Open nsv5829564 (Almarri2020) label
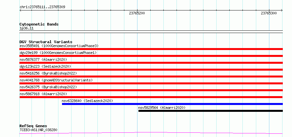This screenshot has height=137, width=292. [x=162, y=108]
